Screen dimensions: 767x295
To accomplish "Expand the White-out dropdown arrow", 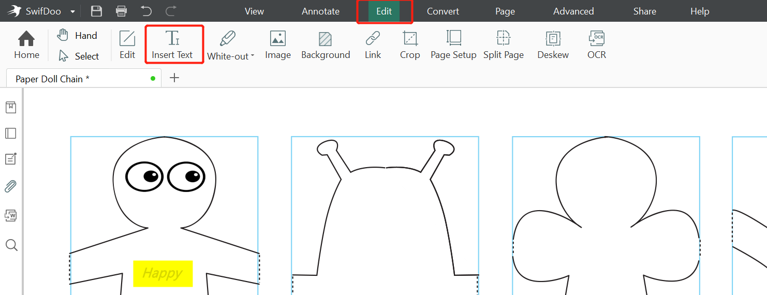I will click(x=253, y=56).
